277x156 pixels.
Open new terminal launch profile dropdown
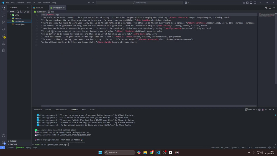256,109
